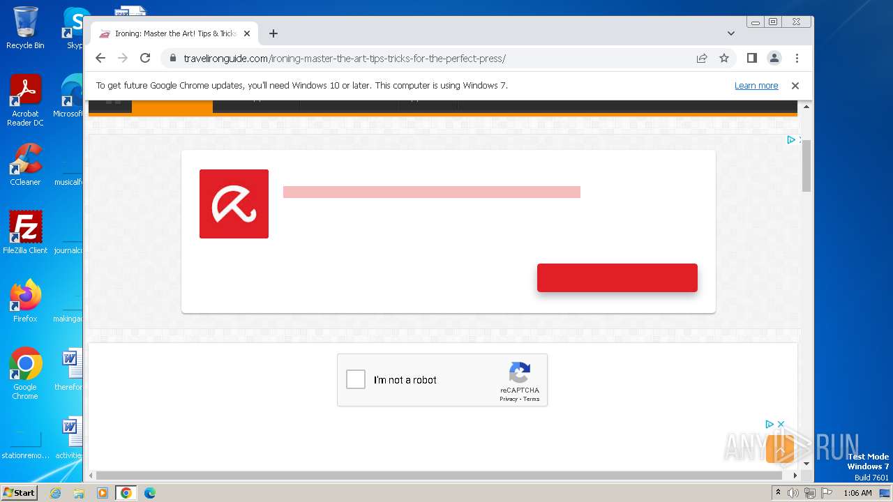This screenshot has width=893, height=502.
Task: Launch Firefox from the desktop
Action: click(25, 301)
